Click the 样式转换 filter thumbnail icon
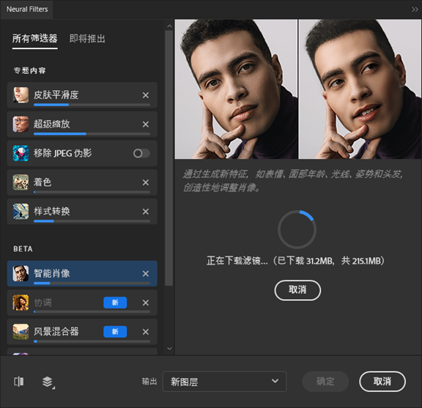Image resolution: width=422 pixels, height=408 pixels. pos(21,211)
